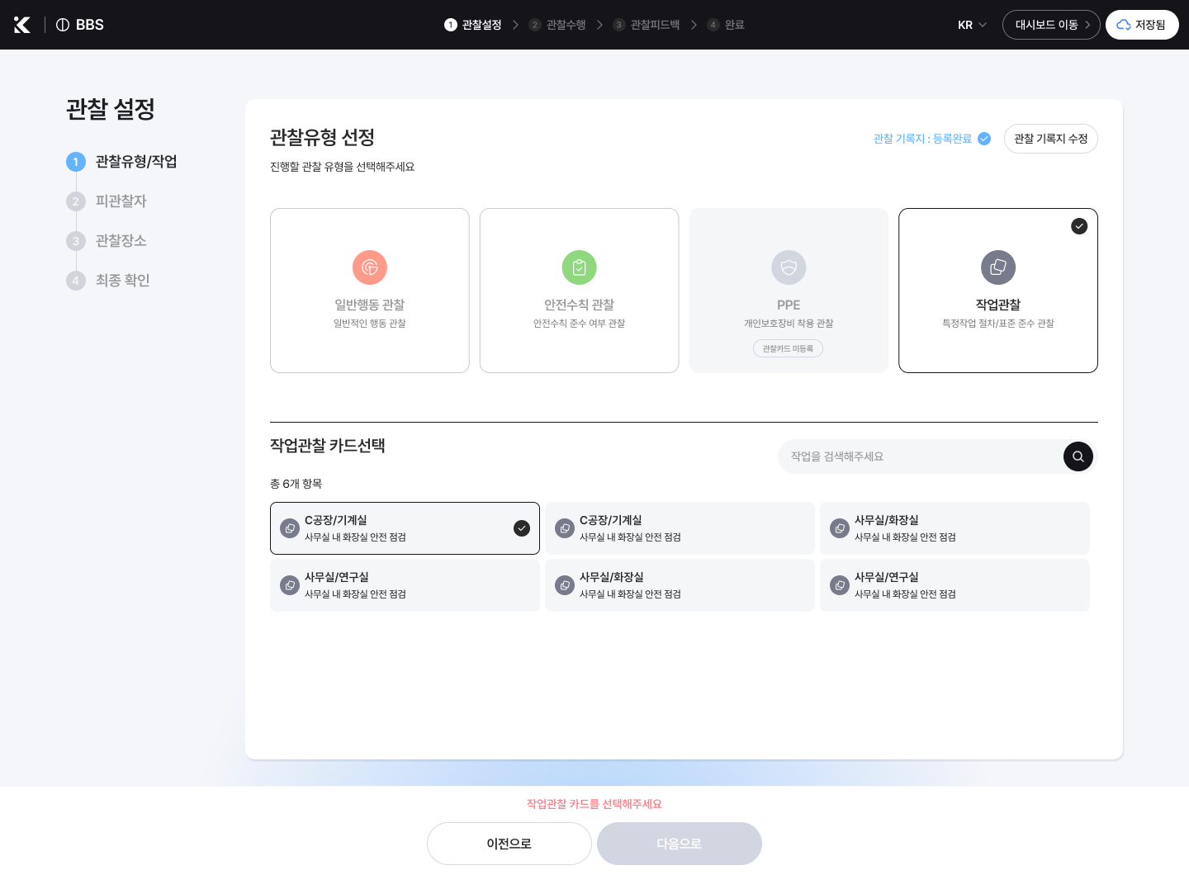
Task: Toggle the 작업관찰 card checkmark
Action: click(x=1079, y=226)
